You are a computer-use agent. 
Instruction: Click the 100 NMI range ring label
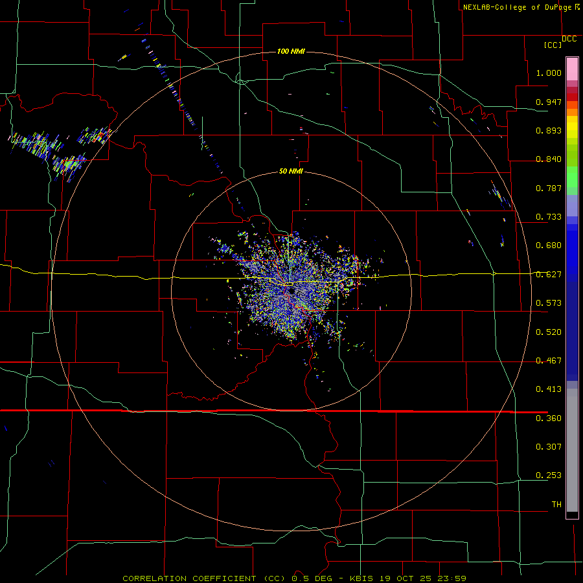[291, 51]
